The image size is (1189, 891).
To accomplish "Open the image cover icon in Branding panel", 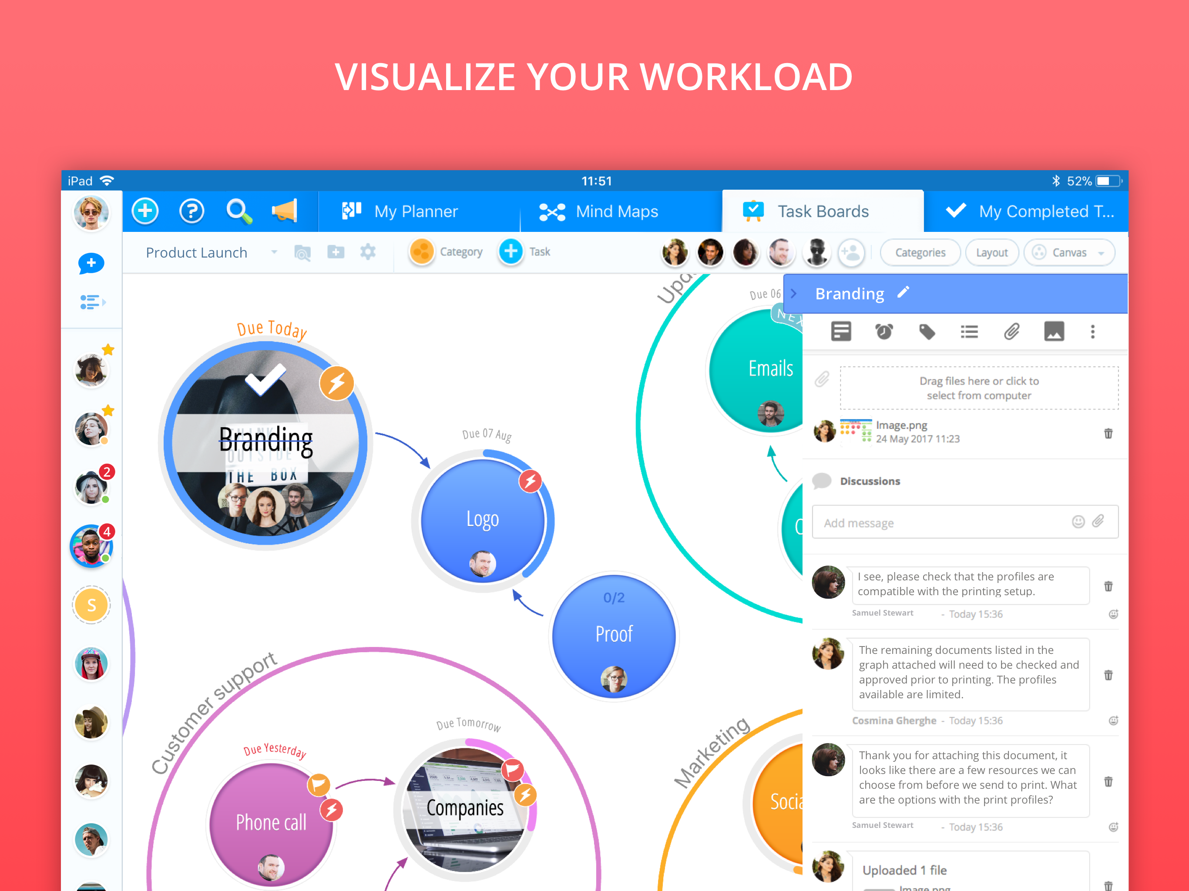I will click(x=1054, y=332).
